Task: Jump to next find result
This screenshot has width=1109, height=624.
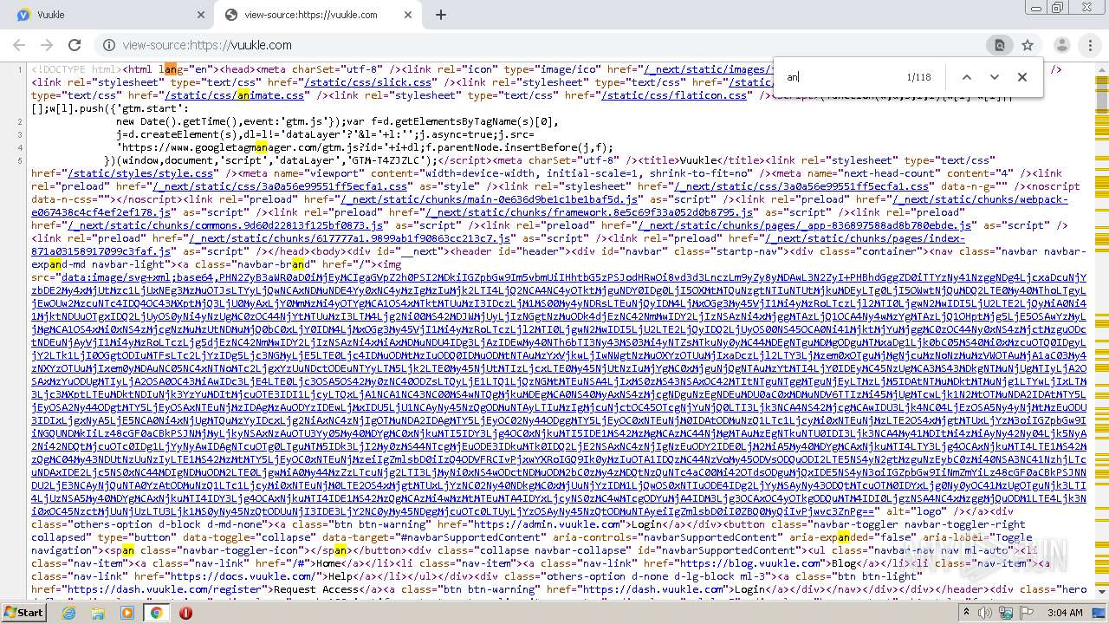Action: pyautogui.click(x=995, y=77)
